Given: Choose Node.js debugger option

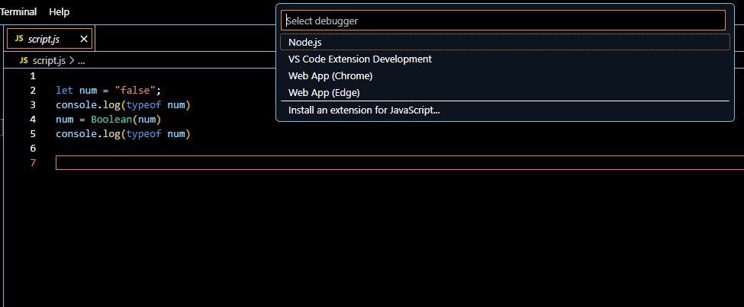Looking at the screenshot, I should tap(505, 42).
